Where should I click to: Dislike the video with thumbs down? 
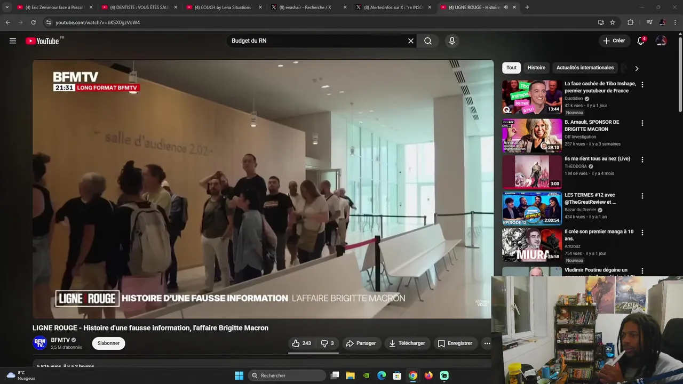tap(327, 343)
